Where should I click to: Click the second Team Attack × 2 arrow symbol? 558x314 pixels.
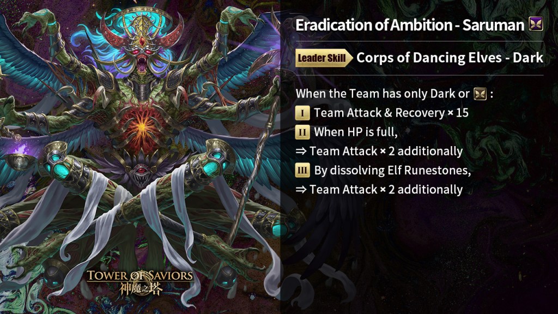coord(301,189)
